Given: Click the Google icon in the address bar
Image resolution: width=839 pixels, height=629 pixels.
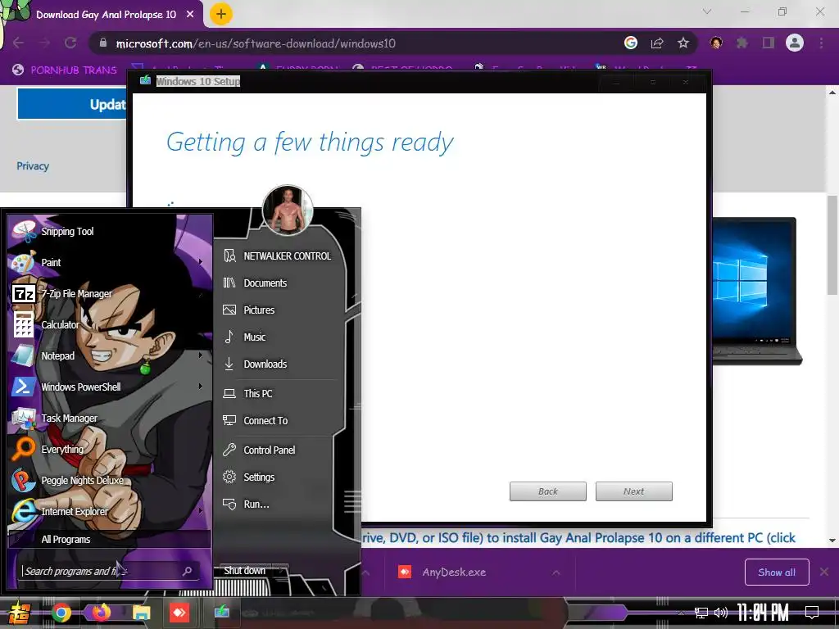Looking at the screenshot, I should (x=631, y=43).
